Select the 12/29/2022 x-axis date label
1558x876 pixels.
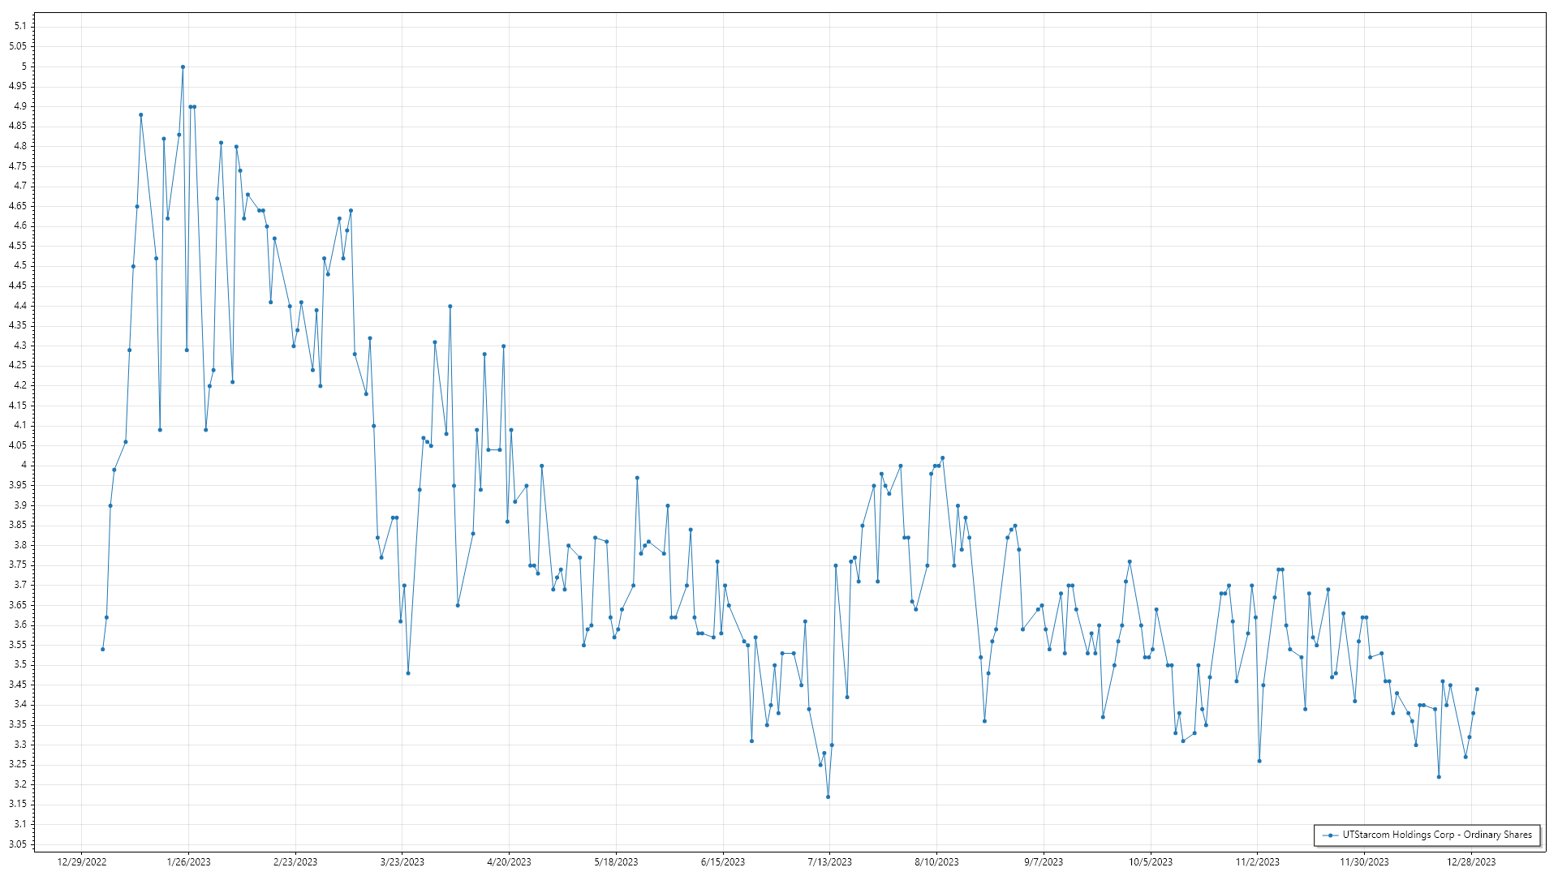82,862
